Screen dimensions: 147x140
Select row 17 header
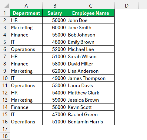[5, 129]
